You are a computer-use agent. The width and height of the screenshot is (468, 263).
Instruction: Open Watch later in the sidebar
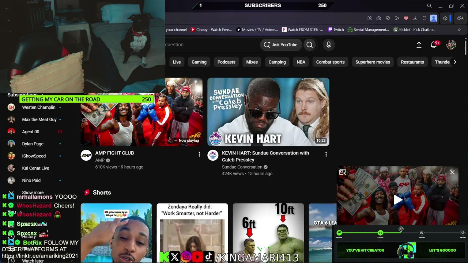(33, 261)
